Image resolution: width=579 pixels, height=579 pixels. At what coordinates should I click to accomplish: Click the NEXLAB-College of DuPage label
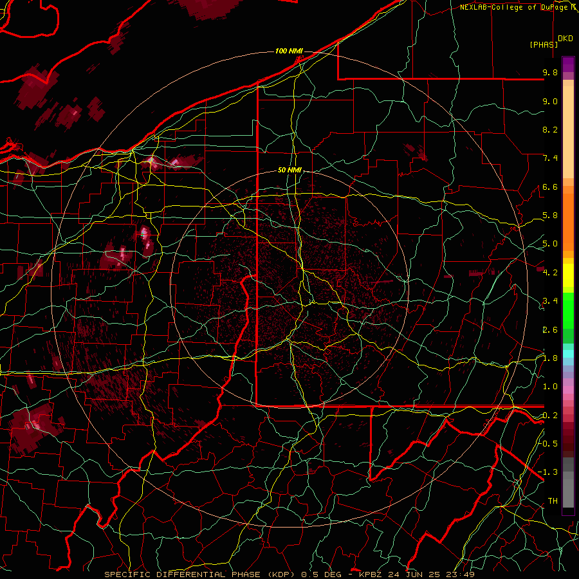tap(513, 7)
